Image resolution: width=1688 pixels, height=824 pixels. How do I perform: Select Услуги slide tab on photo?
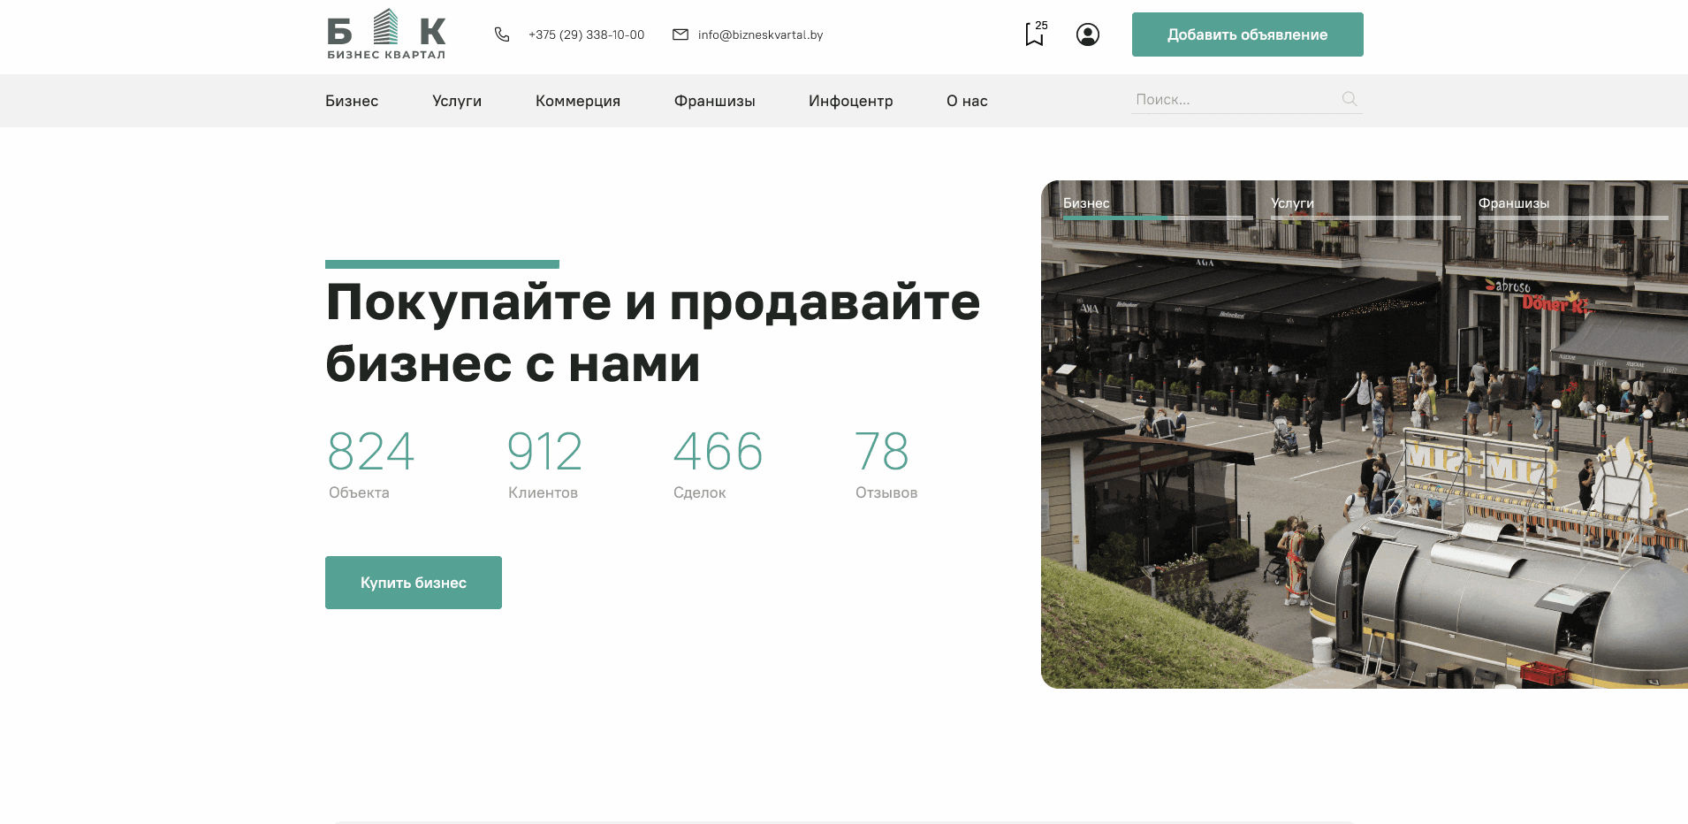(1365, 206)
